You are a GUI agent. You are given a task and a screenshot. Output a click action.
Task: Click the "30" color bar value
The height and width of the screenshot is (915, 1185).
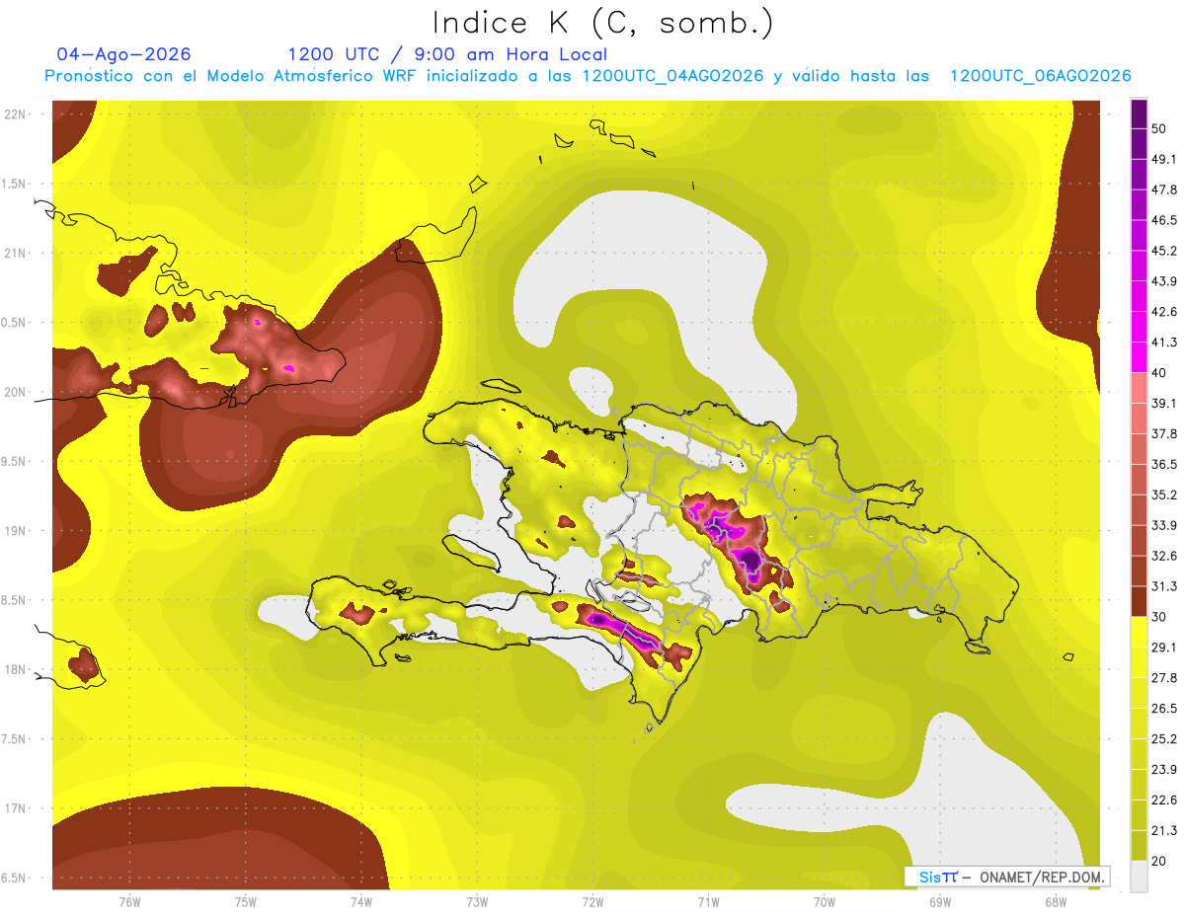1159,617
